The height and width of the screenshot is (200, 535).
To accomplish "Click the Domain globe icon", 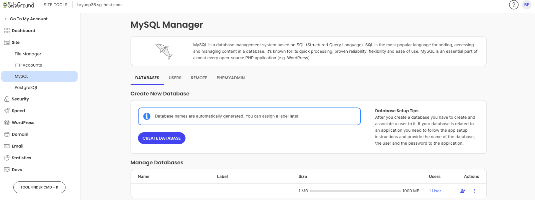I will click(x=7, y=134).
